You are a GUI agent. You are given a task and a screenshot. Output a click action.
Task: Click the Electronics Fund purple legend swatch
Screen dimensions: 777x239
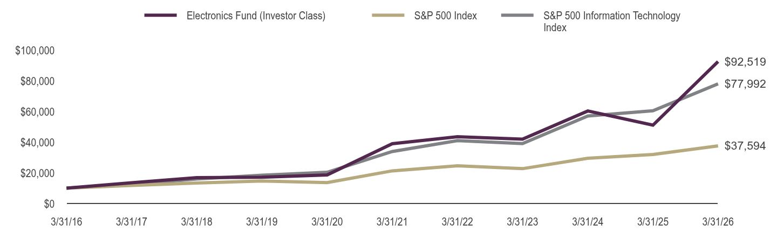click(x=161, y=16)
